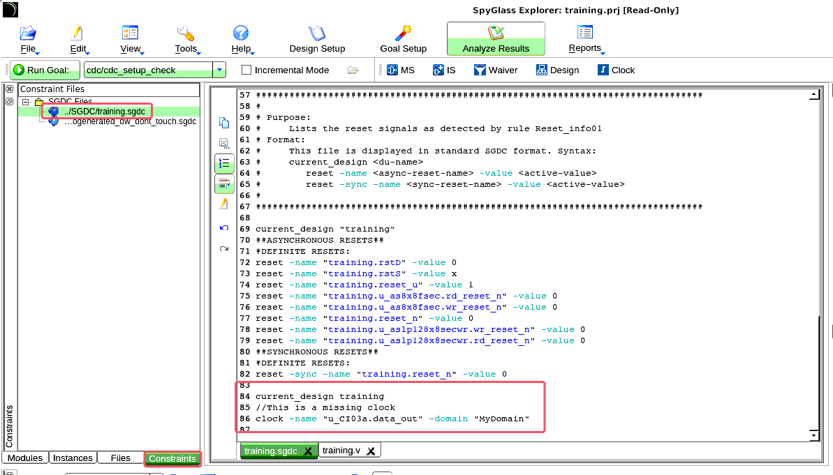Click the Reports menu dropdown arrow
Screen dimensions: 833x475
click(x=603, y=53)
